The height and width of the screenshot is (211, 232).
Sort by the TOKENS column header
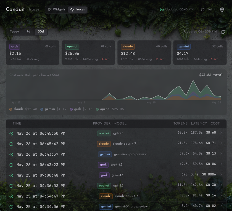(x=180, y=123)
